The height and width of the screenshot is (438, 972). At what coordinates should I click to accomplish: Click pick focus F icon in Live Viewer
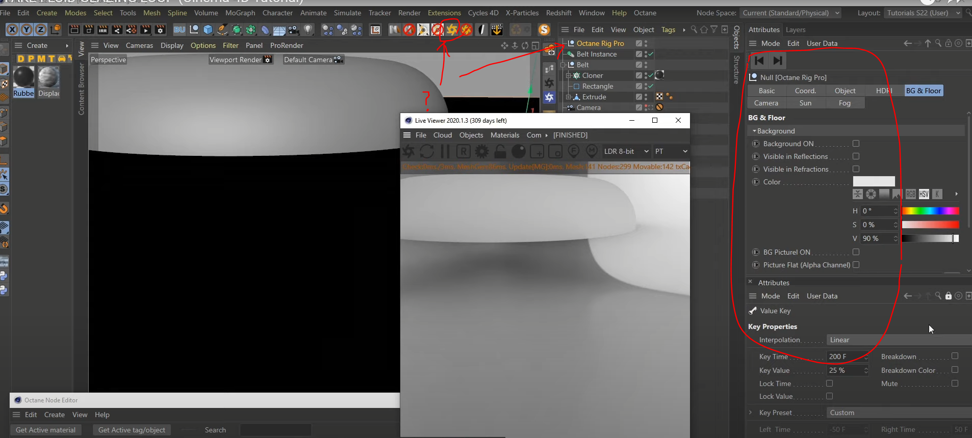coord(573,151)
